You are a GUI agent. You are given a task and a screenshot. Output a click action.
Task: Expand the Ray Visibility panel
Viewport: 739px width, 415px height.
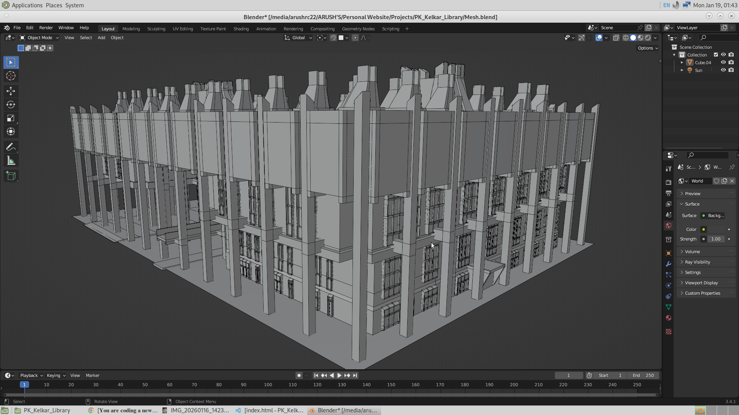(697, 262)
